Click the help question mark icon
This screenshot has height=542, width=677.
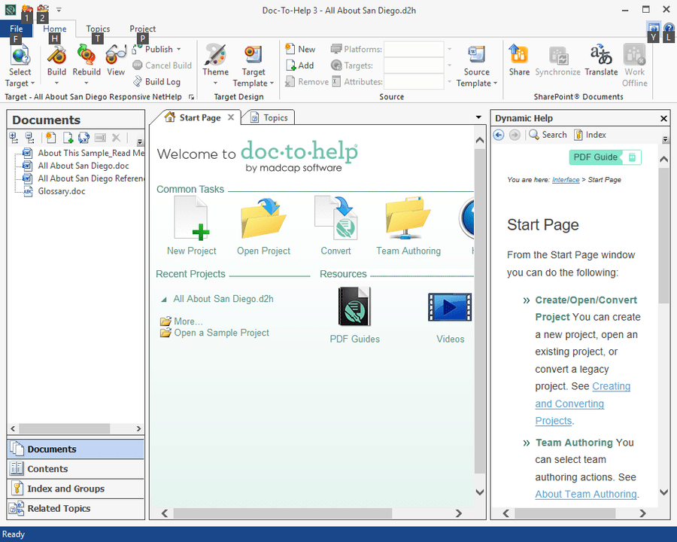pos(669,29)
